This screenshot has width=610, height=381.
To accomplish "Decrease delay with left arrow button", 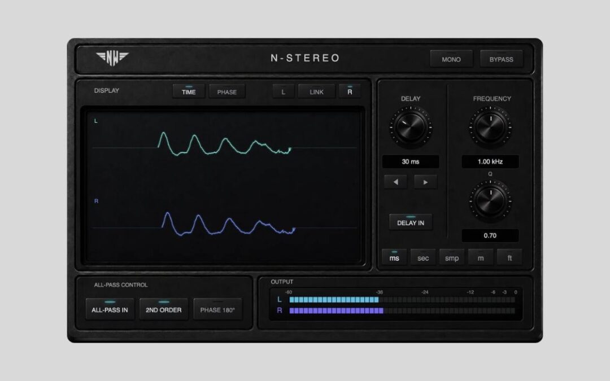I will pyautogui.click(x=395, y=182).
